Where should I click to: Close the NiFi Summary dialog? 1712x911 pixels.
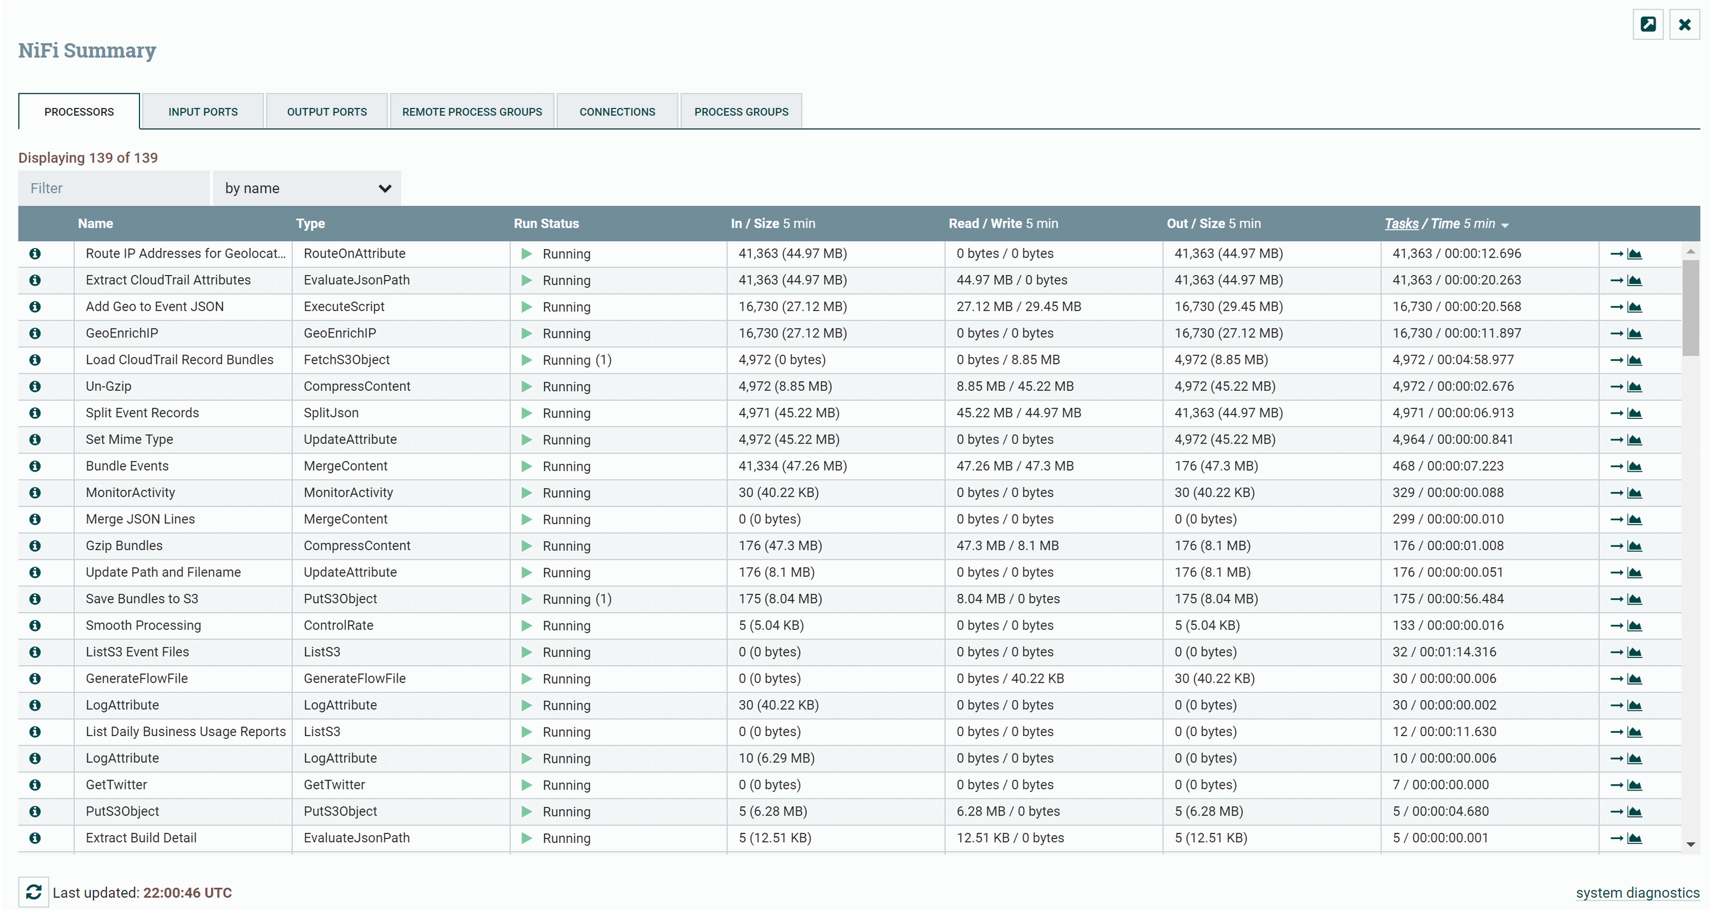click(1685, 25)
